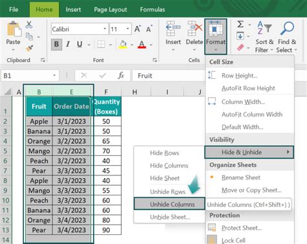Click the cell containing 90
This screenshot has width=307, height=244.
[106, 230]
